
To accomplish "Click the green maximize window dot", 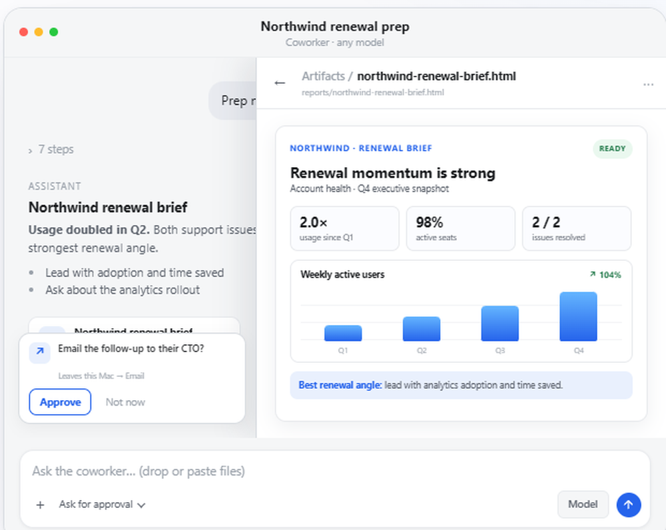I will click(53, 32).
